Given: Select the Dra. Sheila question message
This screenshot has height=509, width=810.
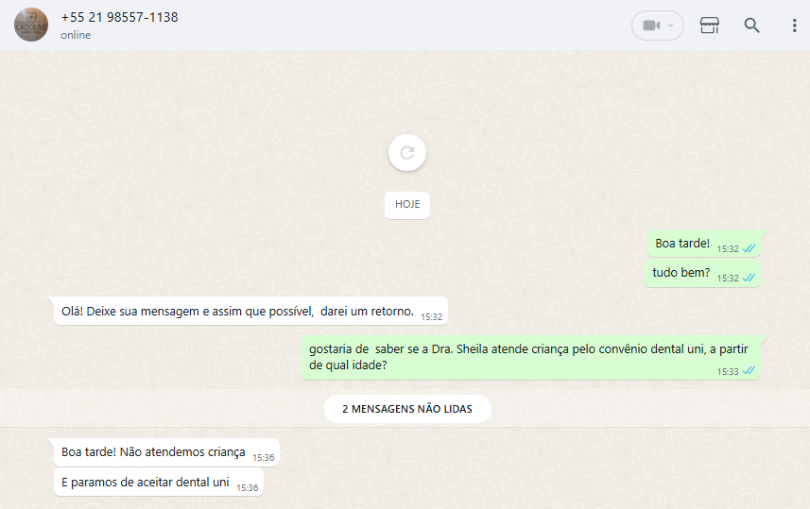Looking at the screenshot, I should (531, 358).
